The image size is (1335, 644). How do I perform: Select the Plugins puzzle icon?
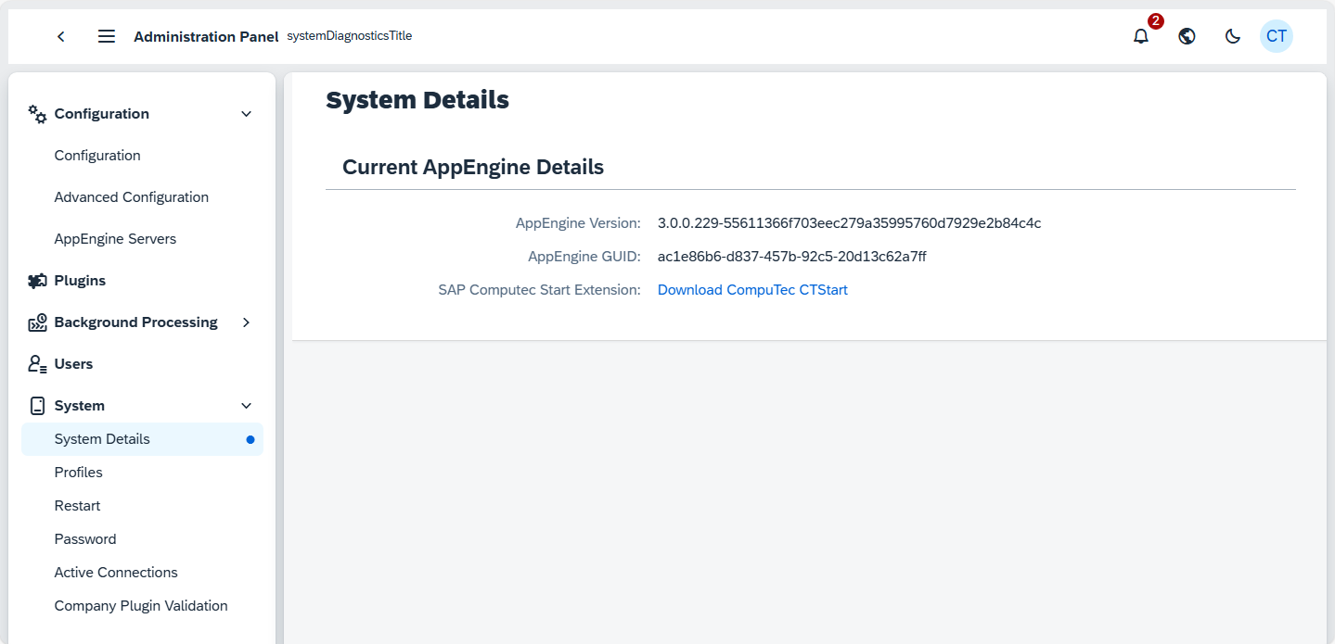tap(36, 280)
